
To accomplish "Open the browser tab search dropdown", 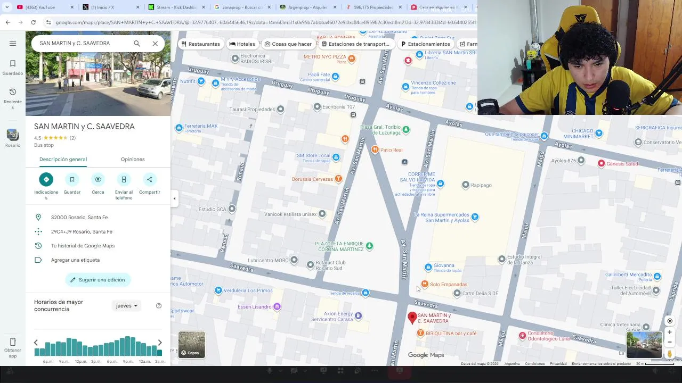I will coord(6,7).
